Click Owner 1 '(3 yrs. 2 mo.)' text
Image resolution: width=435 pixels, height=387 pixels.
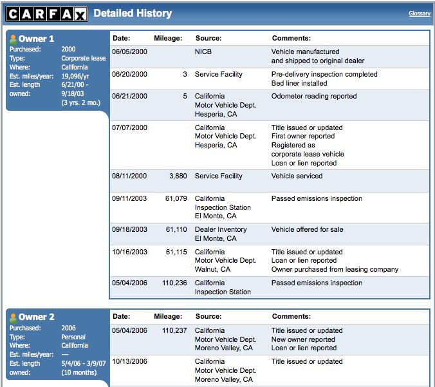coord(80,103)
